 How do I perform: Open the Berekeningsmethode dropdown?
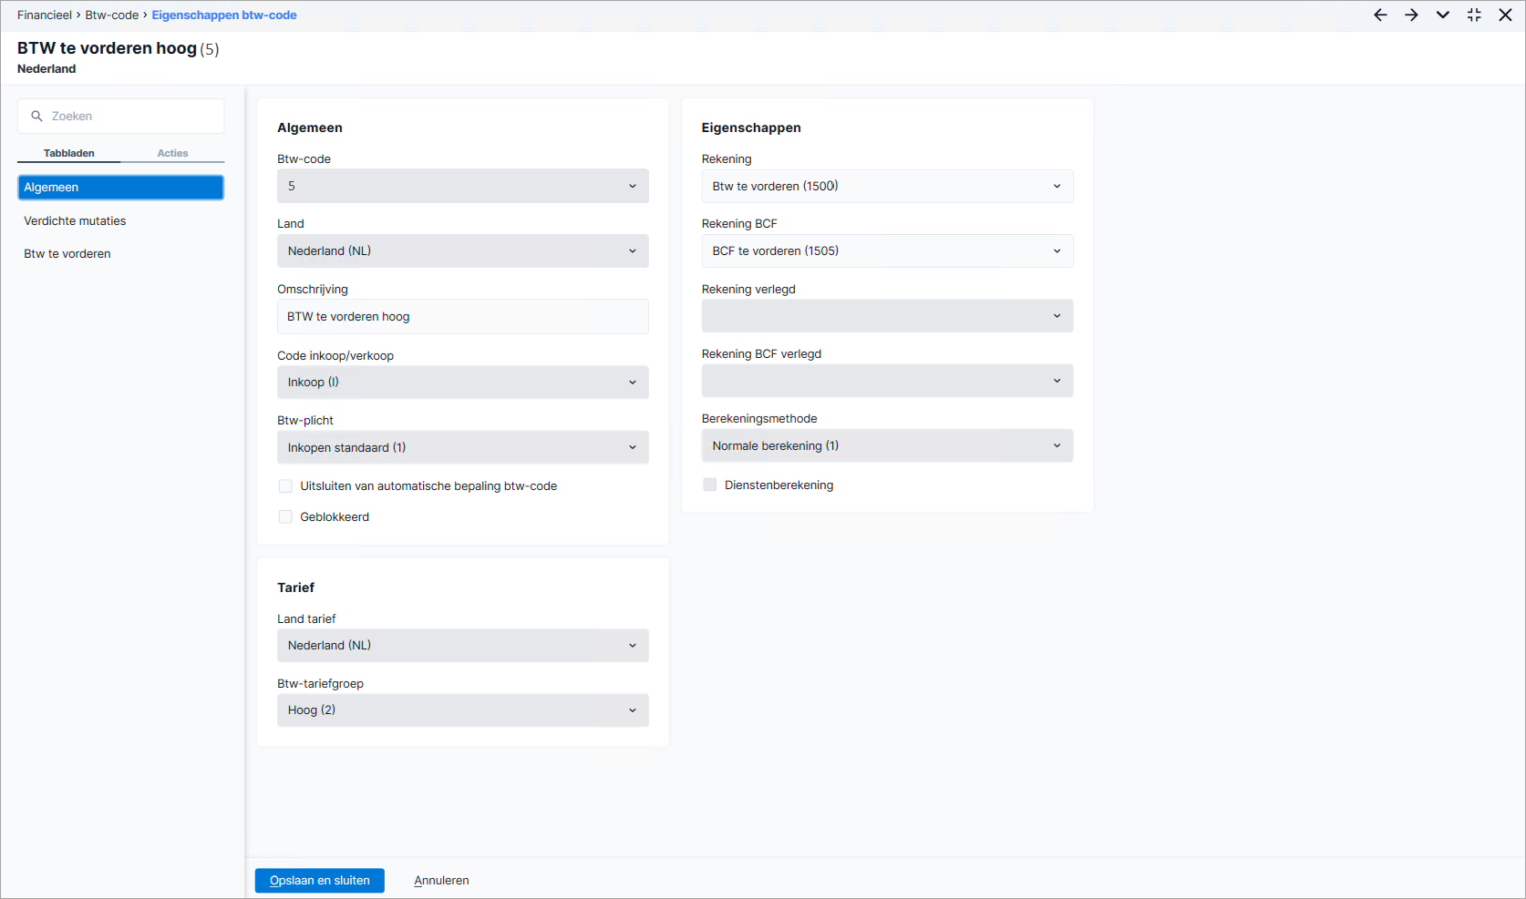pyautogui.click(x=887, y=446)
